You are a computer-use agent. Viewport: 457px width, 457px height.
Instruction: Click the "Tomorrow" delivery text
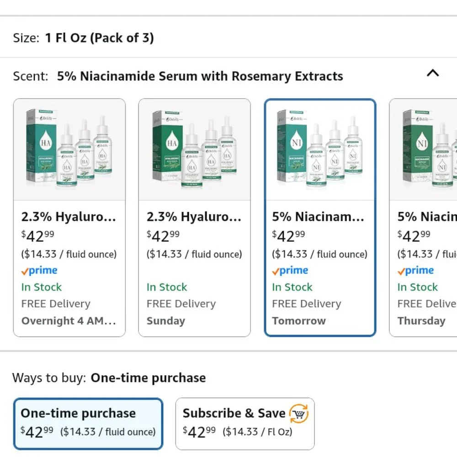click(x=299, y=321)
